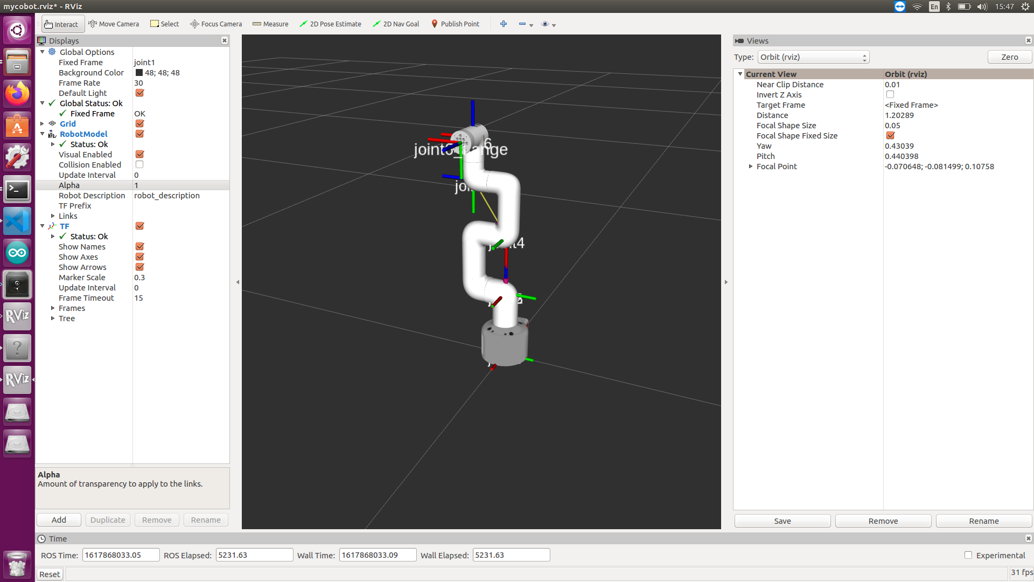Viewport: 1034px width, 582px height.
Task: Expand the Frames node
Action: pyautogui.click(x=53, y=308)
